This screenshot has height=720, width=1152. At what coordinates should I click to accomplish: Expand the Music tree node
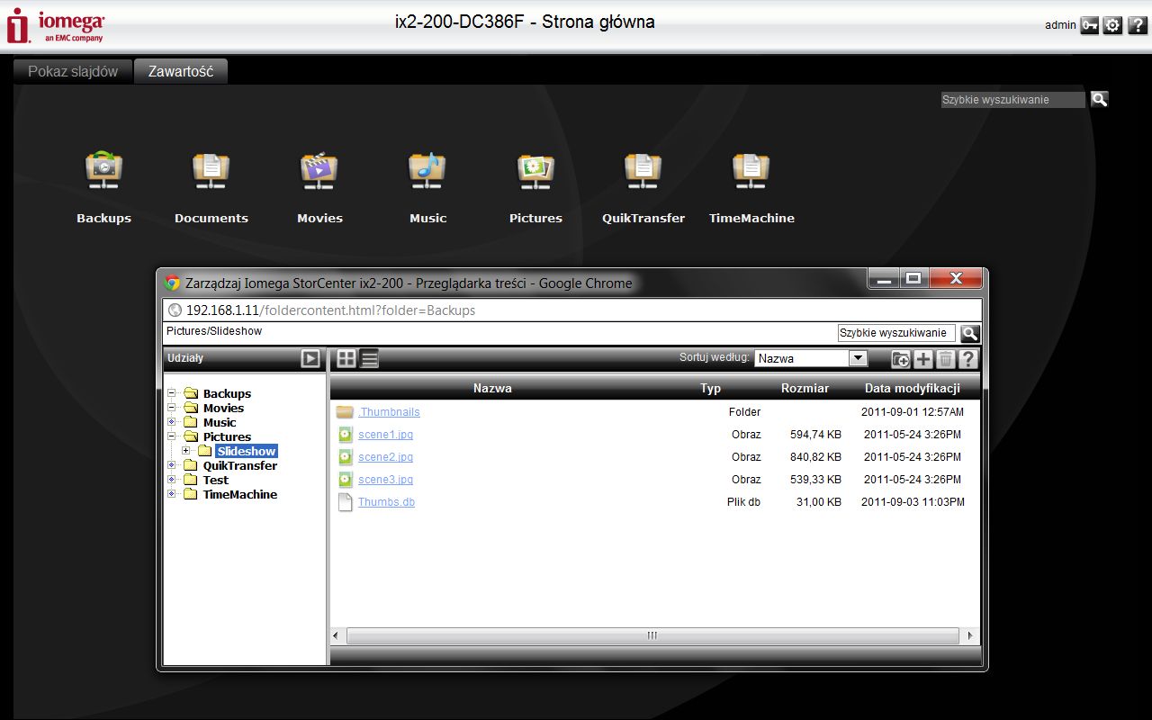[172, 422]
